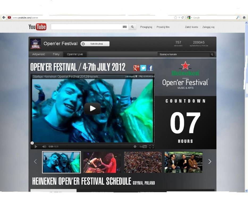
Task: Start the video with the large center play button
Action: point(92,109)
